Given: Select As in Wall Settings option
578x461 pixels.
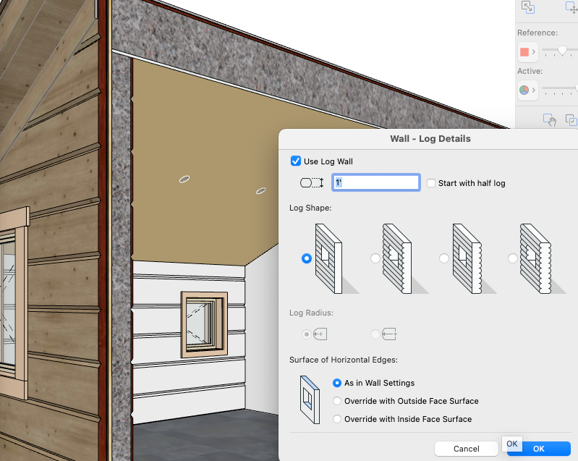Looking at the screenshot, I should tap(337, 383).
